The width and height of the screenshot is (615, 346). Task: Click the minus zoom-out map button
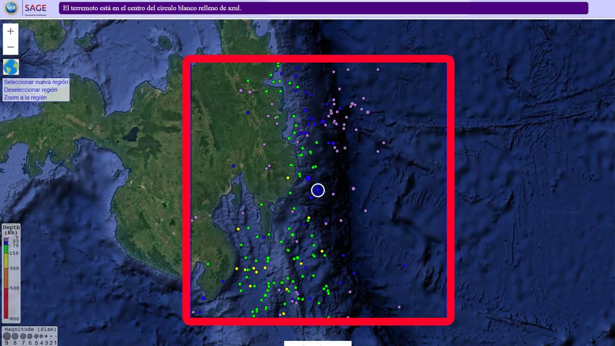(11, 48)
